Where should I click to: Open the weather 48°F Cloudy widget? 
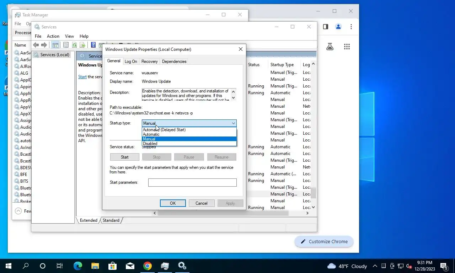click(x=347, y=266)
